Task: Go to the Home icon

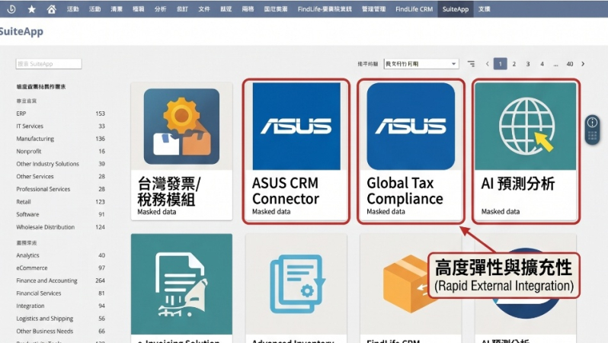Action: pyautogui.click(x=51, y=9)
